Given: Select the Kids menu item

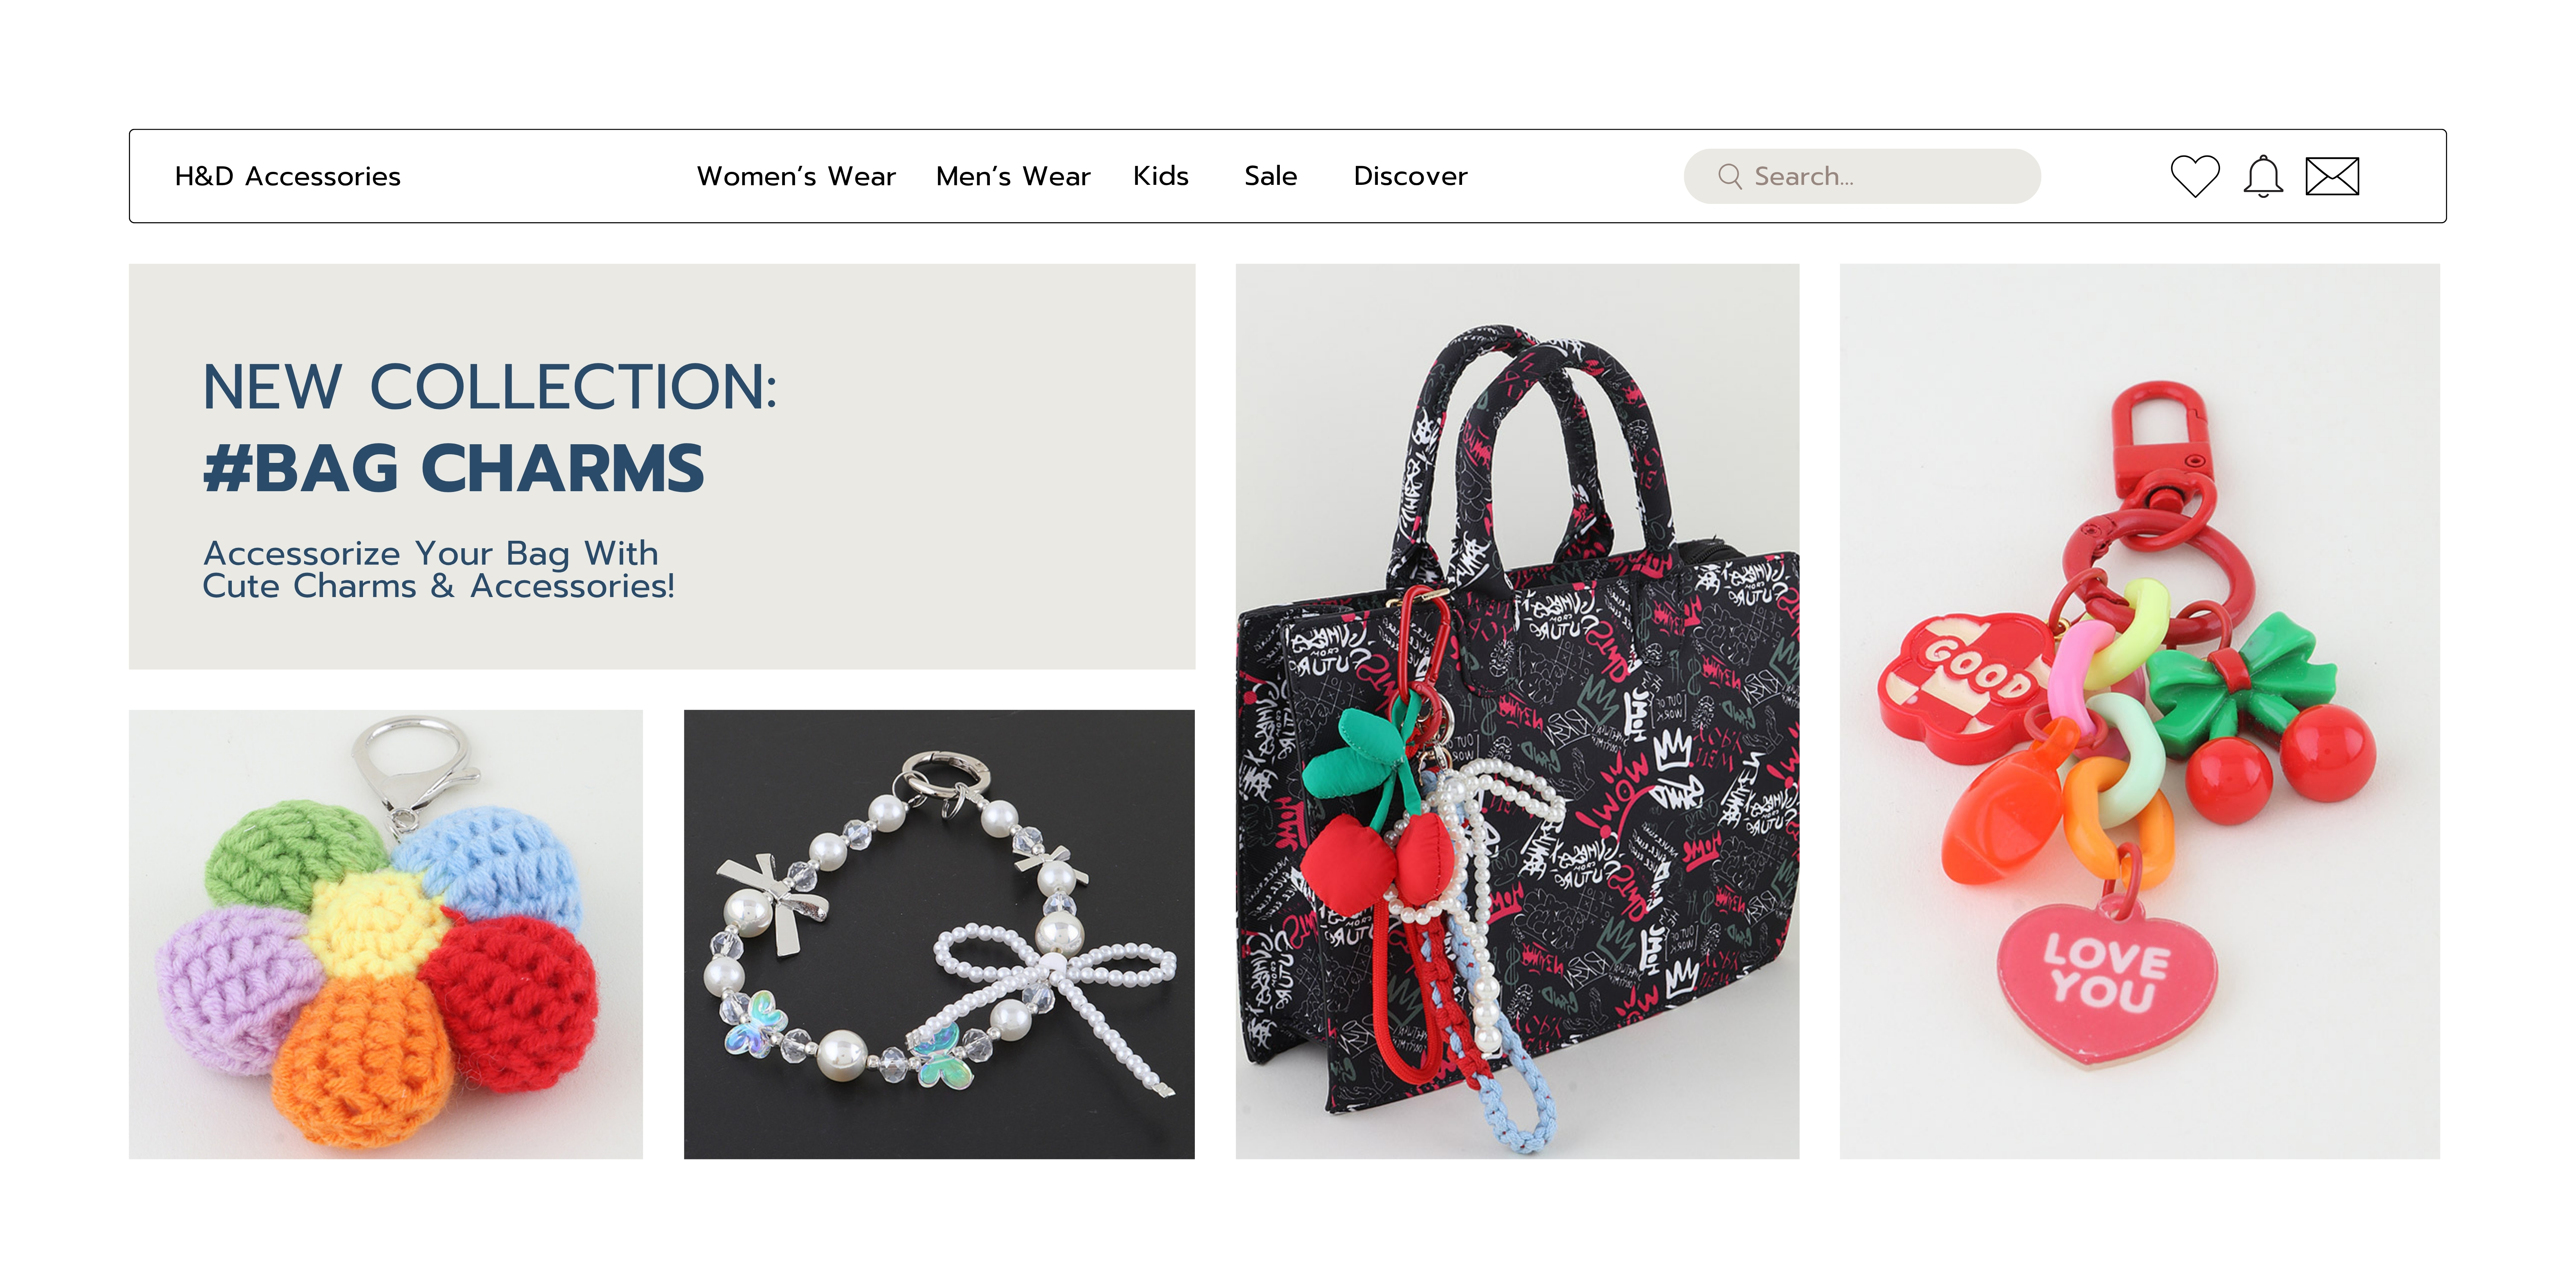Looking at the screenshot, I should [1161, 176].
